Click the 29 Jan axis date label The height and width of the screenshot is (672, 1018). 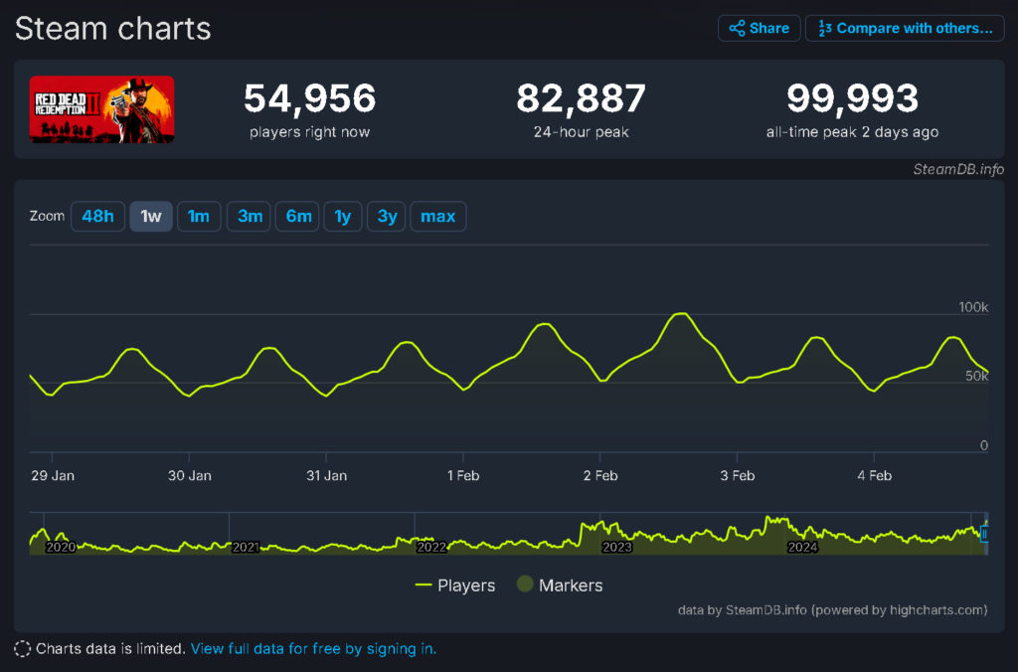coord(53,476)
